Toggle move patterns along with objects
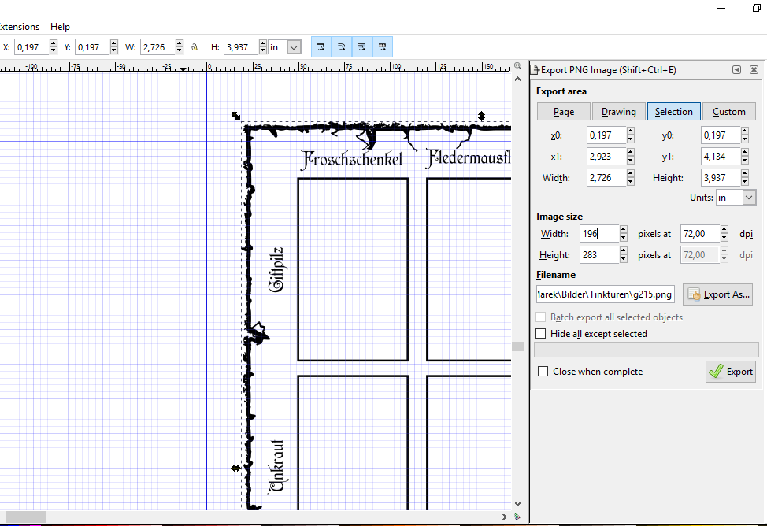This screenshot has height=526, width=767. (x=382, y=46)
